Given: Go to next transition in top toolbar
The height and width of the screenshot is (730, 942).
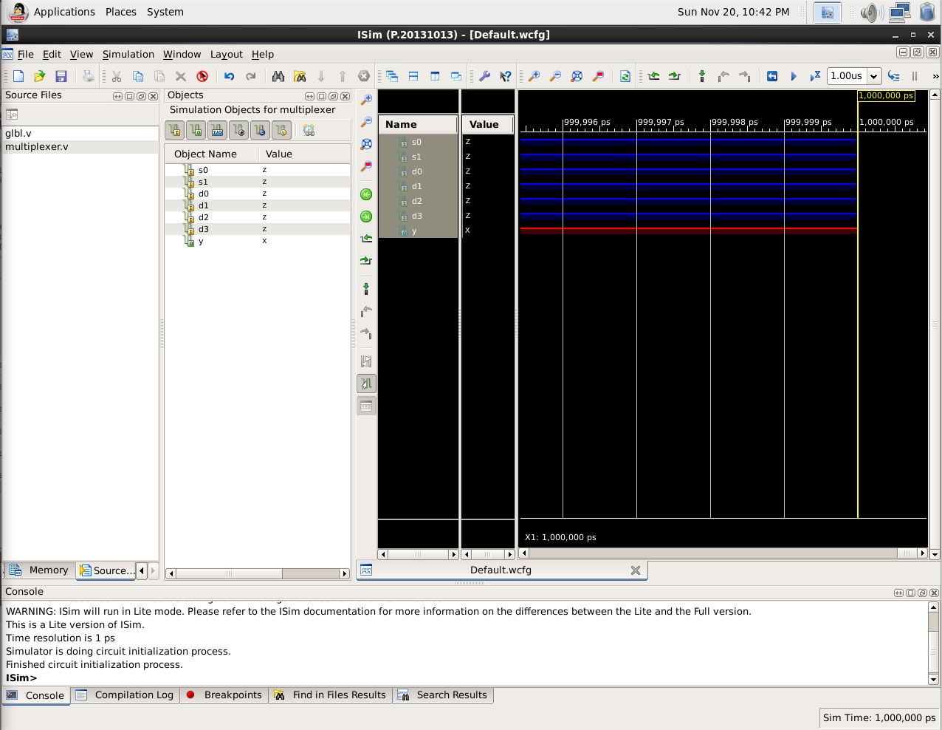Looking at the screenshot, I should [x=674, y=76].
